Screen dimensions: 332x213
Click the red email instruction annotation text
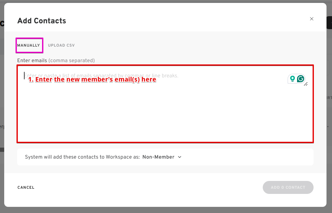click(92, 80)
